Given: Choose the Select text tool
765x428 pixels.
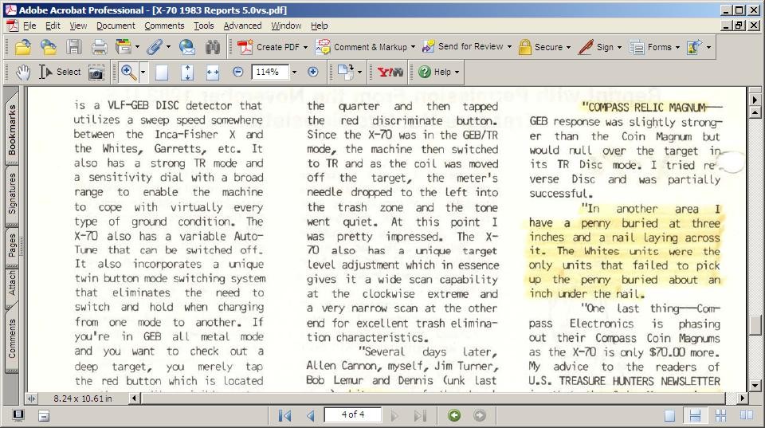Looking at the screenshot, I should coord(60,73).
